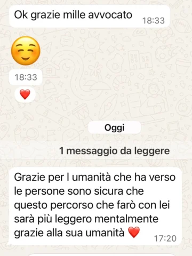Tap the blushing smiley emoji message
Screen dimensions: 192x256
point(26,51)
